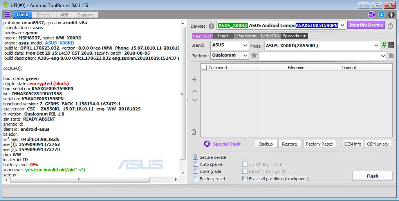Screen dimensions: 399x201
Task: Delete command with the trash icon
Action: tap(194, 132)
